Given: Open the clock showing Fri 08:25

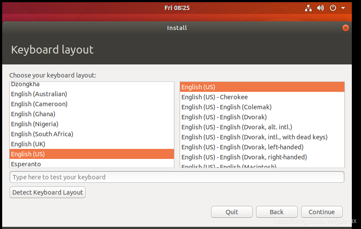Looking at the screenshot, I should pyautogui.click(x=177, y=8).
